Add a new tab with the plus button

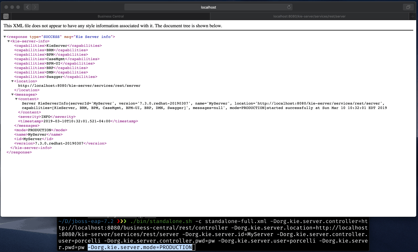[412, 16]
